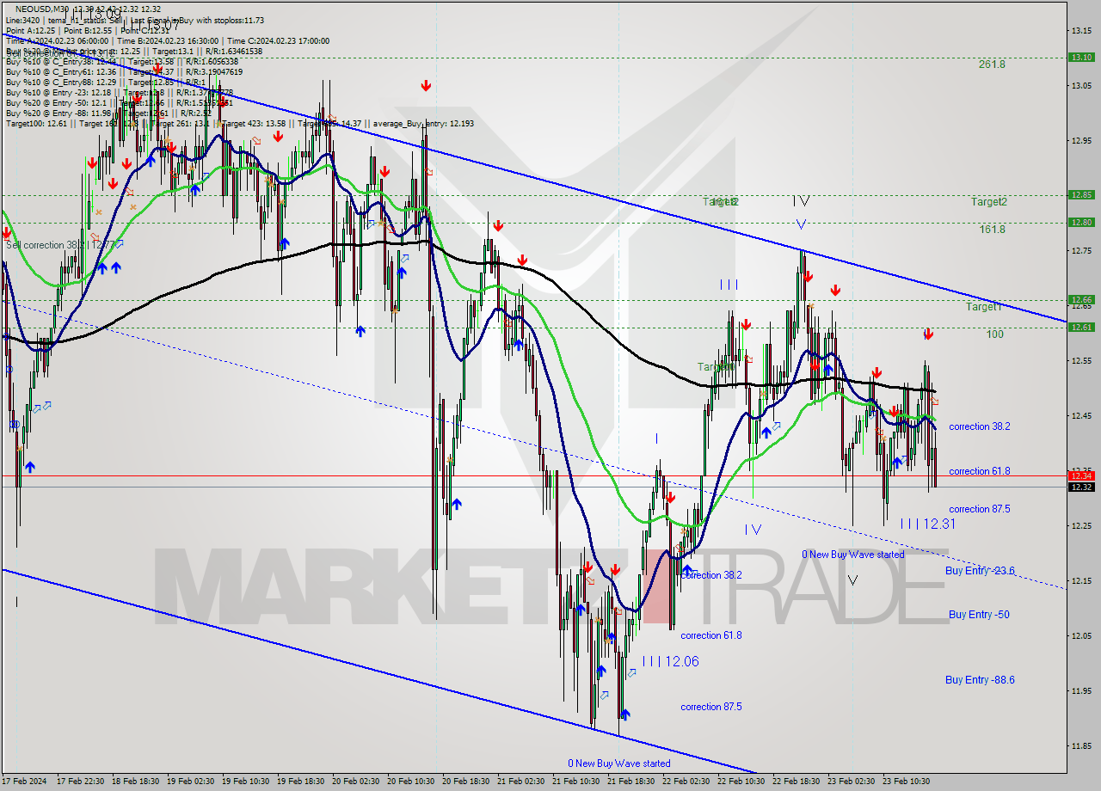Viewport: 1101px width, 791px height.
Task: Click the green 100 level label
Action: [x=995, y=334]
